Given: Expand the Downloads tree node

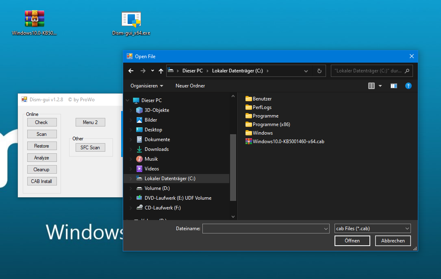Looking at the screenshot, I should coord(131,150).
